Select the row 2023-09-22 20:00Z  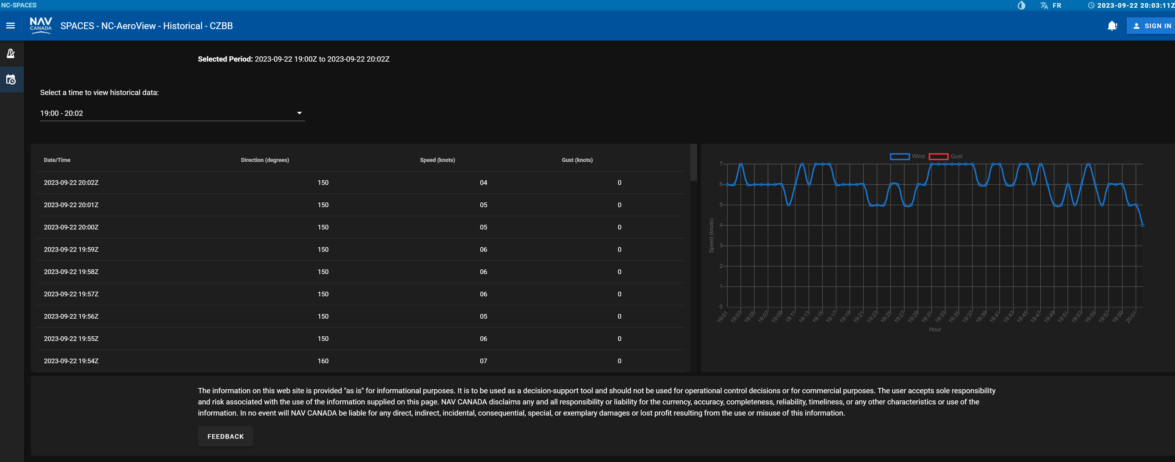click(x=360, y=227)
